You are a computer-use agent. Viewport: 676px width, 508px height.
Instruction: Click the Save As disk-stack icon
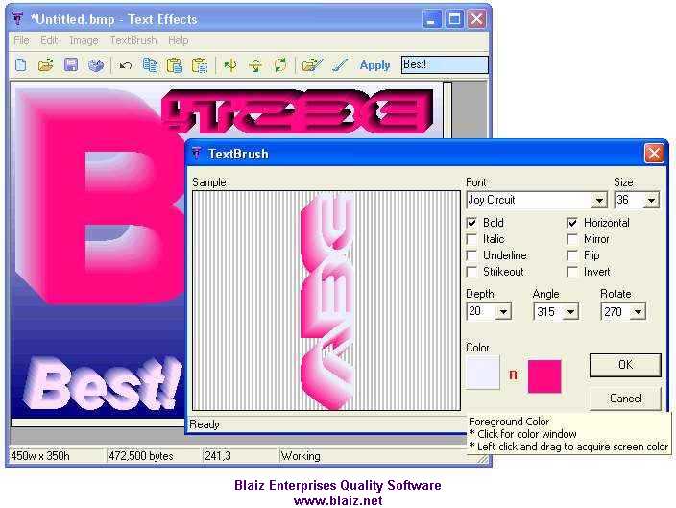point(96,65)
